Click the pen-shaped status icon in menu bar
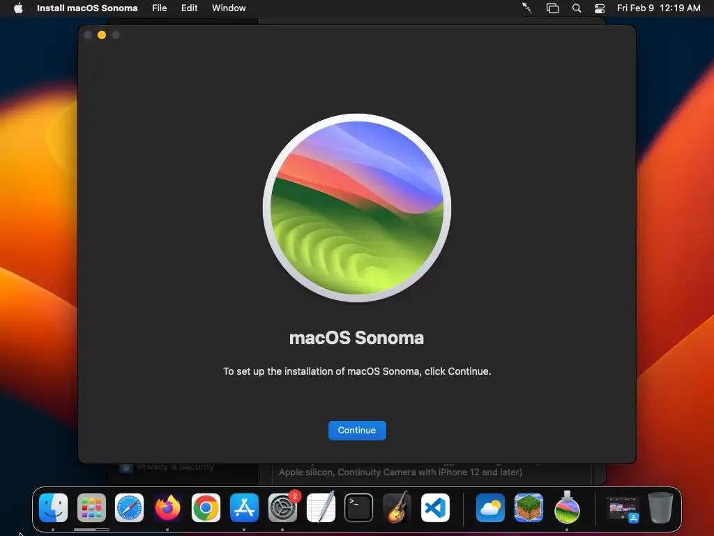714x536 pixels. (527, 8)
